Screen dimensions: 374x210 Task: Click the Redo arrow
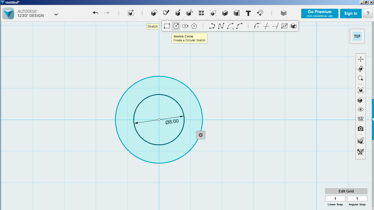(x=107, y=13)
